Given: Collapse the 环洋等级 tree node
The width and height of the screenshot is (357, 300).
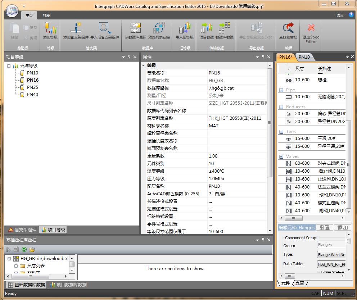Looking at the screenshot, I should point(9,66).
